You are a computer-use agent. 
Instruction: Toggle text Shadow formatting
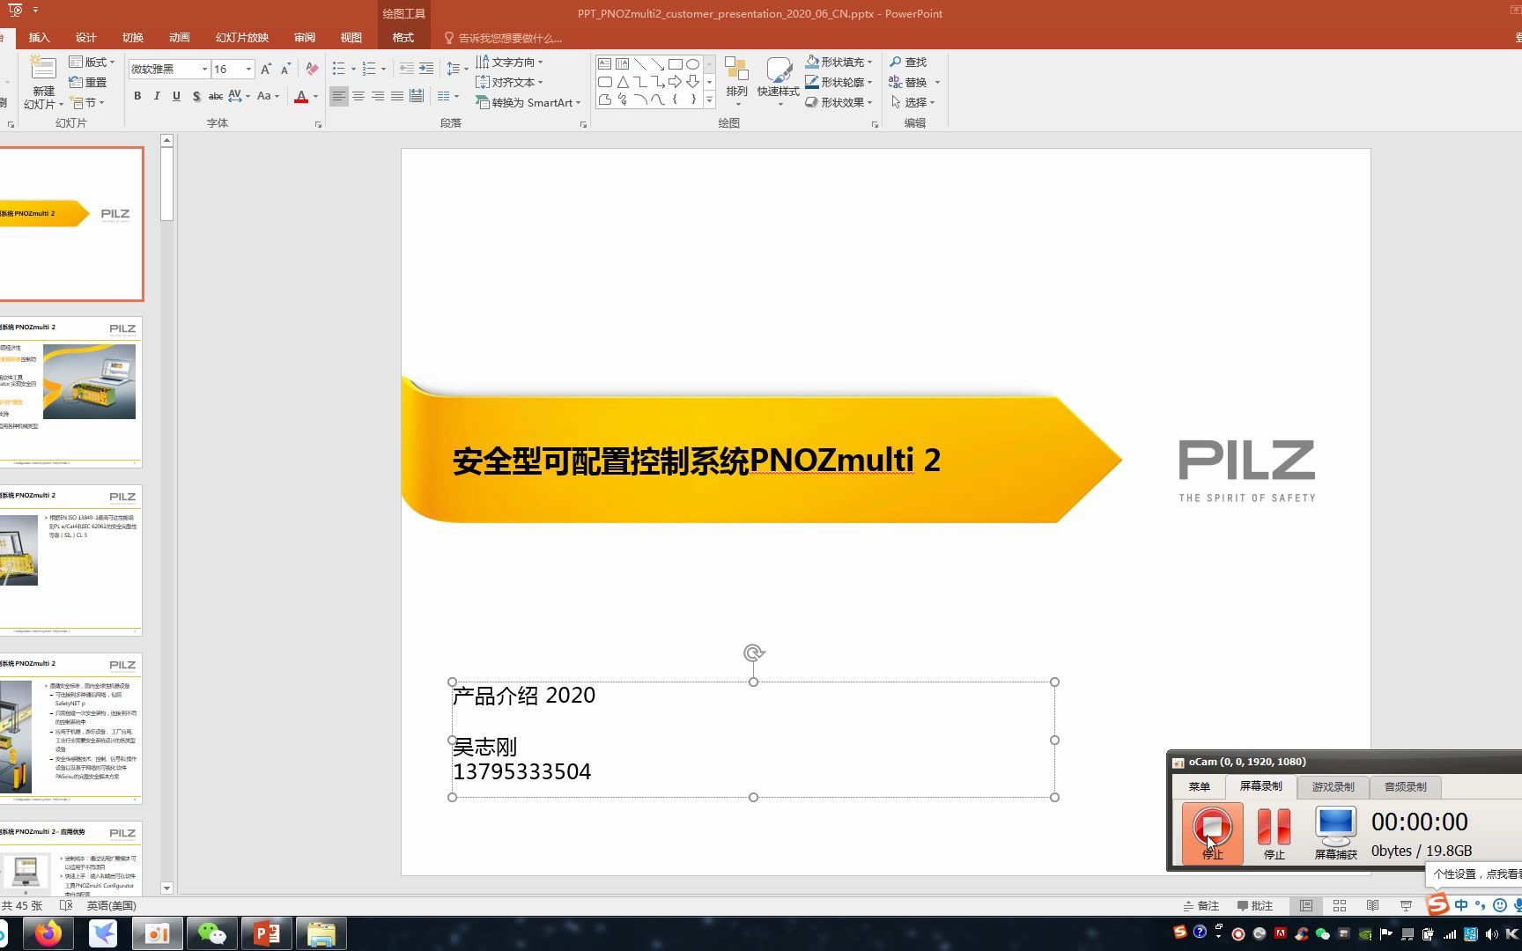[196, 96]
